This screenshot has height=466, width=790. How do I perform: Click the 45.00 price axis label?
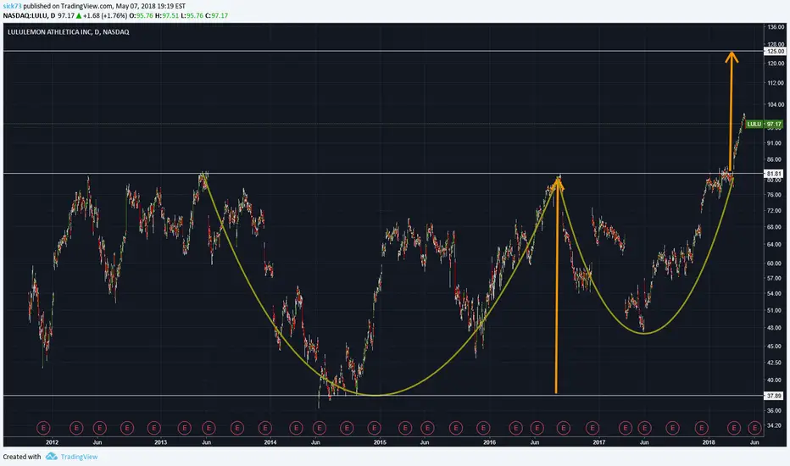(775, 346)
